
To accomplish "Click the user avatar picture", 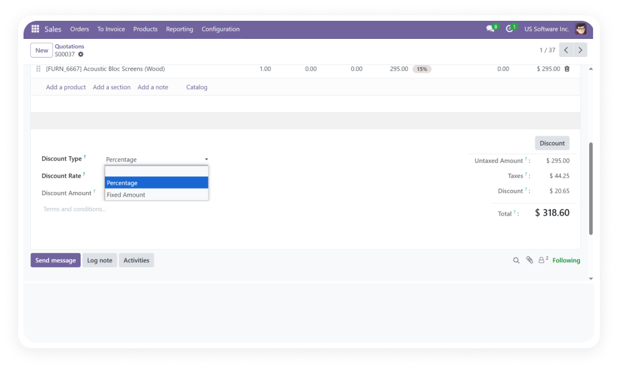I will pyautogui.click(x=580, y=29).
